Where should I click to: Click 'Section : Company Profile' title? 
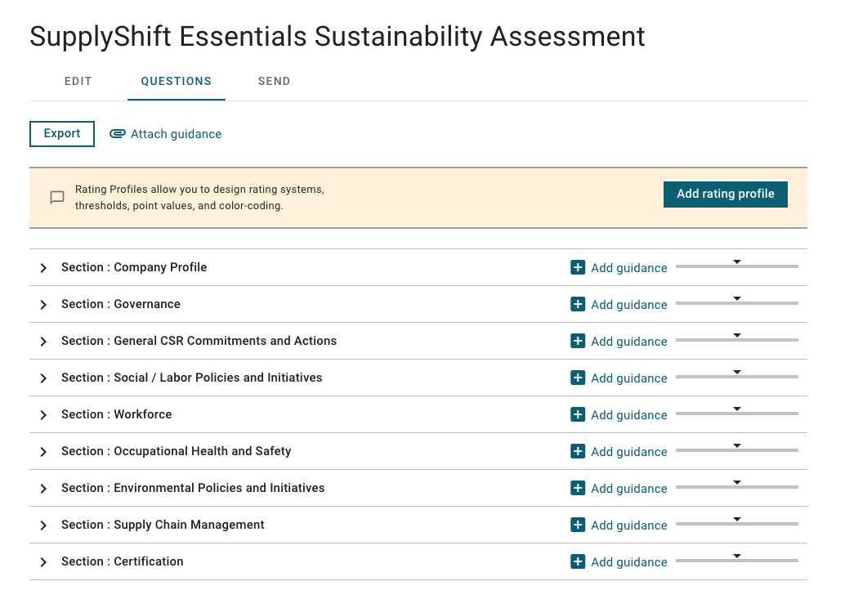(x=134, y=267)
